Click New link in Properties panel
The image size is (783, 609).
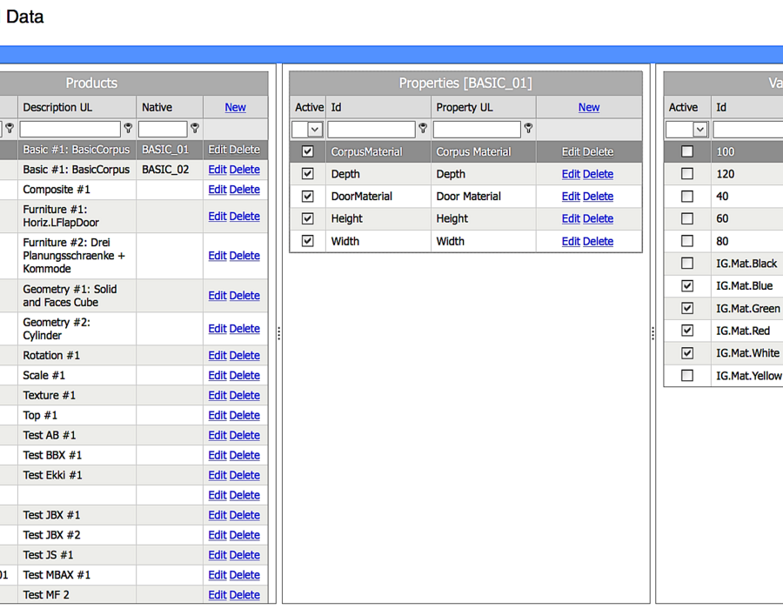click(x=589, y=107)
